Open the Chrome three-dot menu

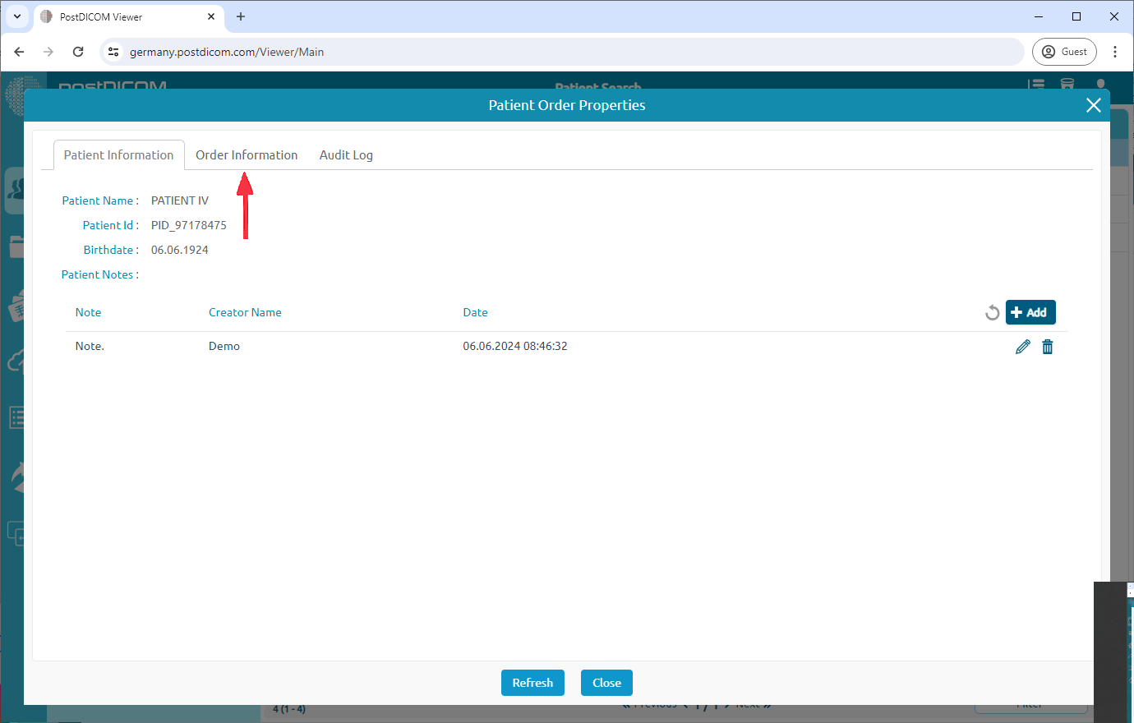[1115, 51]
